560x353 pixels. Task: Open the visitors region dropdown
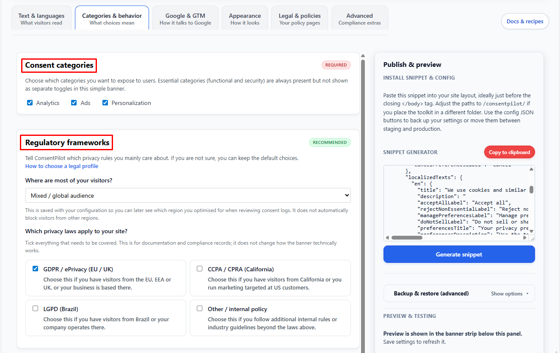pyautogui.click(x=188, y=196)
